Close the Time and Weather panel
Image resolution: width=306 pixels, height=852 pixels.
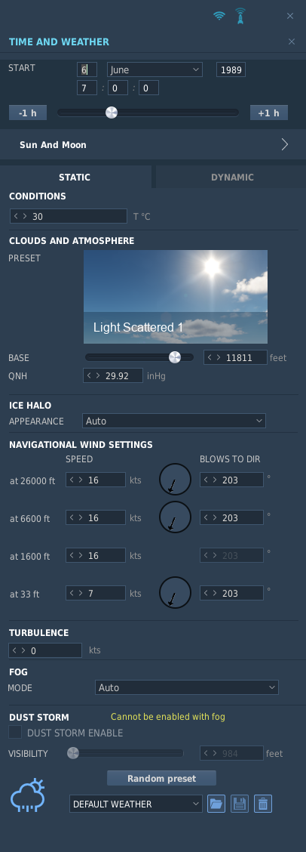click(x=292, y=42)
